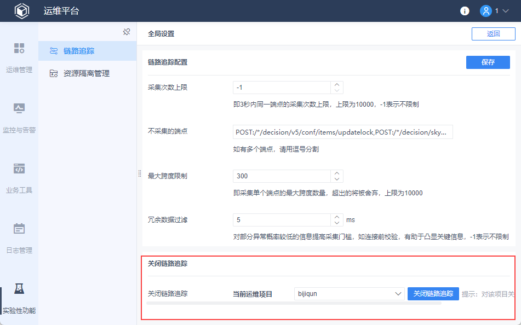The height and width of the screenshot is (325, 521).
Task: Increase 冗余数据过滤 value with up arrow
Action: (337, 217)
